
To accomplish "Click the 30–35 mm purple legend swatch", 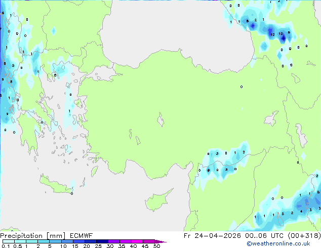I will click(x=113, y=241).
